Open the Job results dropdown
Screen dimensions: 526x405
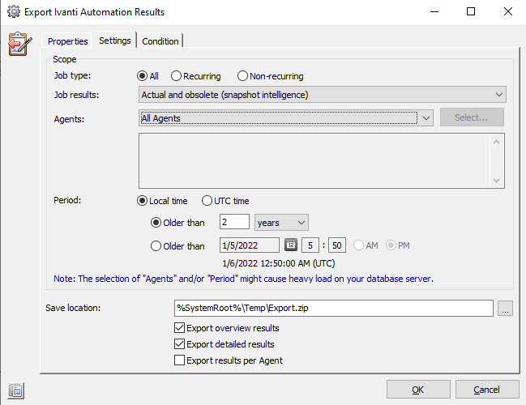[x=323, y=95]
